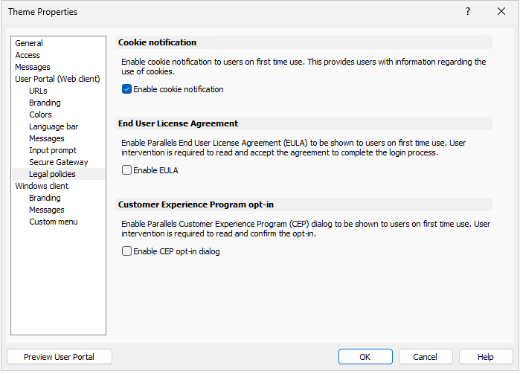This screenshot has height=374, width=520.
Task: Select General in the category tree
Action: click(29, 43)
